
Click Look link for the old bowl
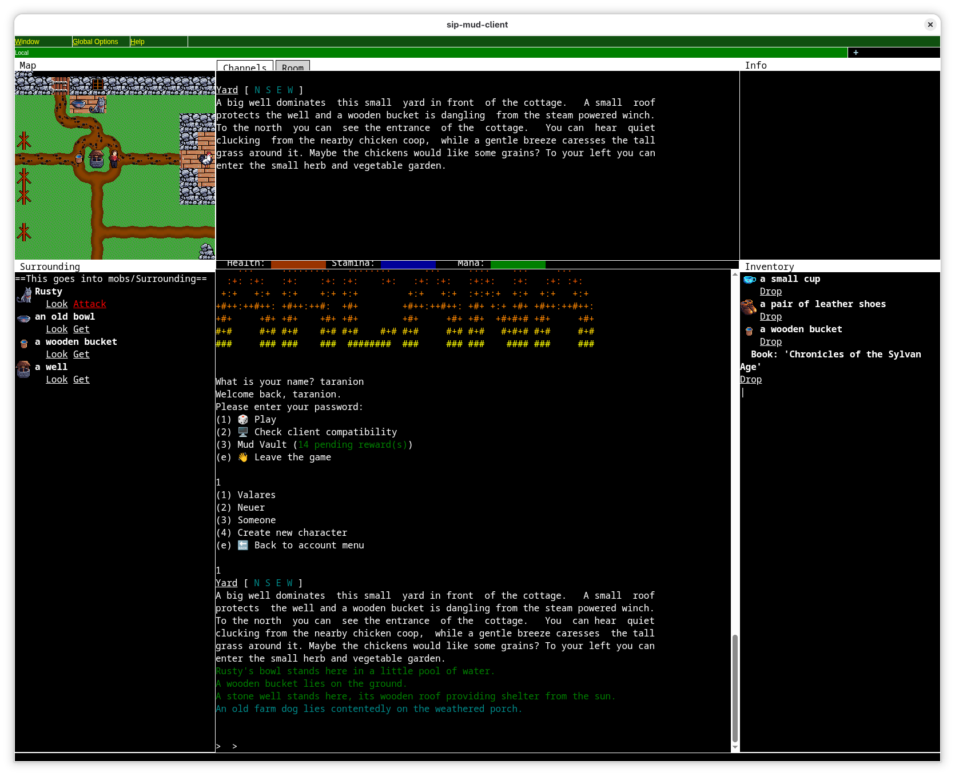click(57, 329)
